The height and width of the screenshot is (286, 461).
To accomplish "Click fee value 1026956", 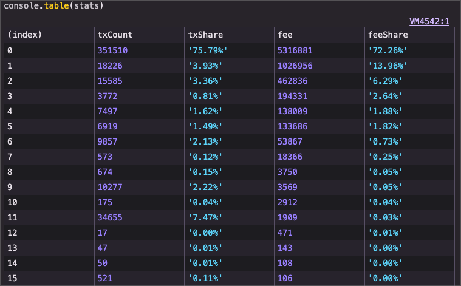I will click(295, 66).
